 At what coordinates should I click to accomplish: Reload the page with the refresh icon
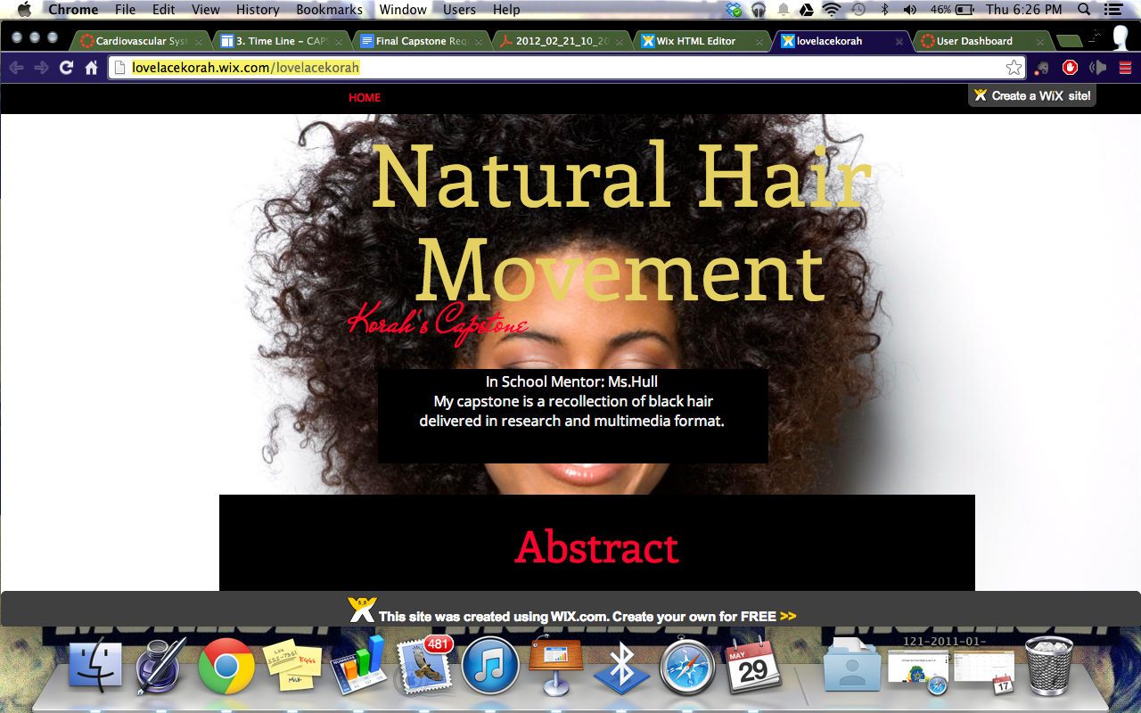coord(66,68)
